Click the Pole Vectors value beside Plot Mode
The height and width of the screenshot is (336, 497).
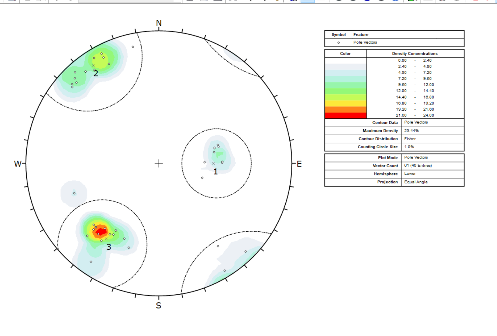[x=416, y=157]
